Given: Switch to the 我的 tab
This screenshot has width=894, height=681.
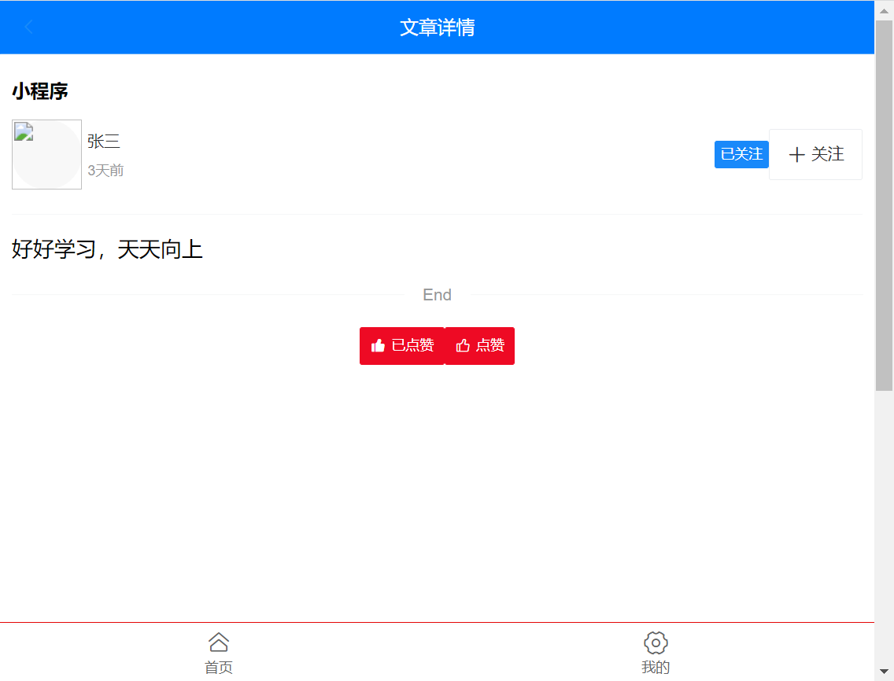Looking at the screenshot, I should [656, 653].
